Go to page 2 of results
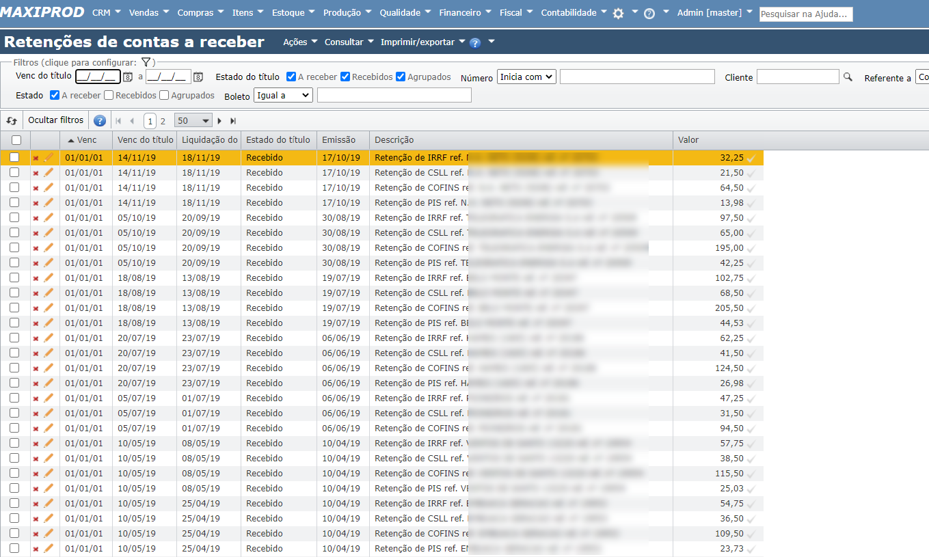The width and height of the screenshot is (929, 557). tap(163, 122)
